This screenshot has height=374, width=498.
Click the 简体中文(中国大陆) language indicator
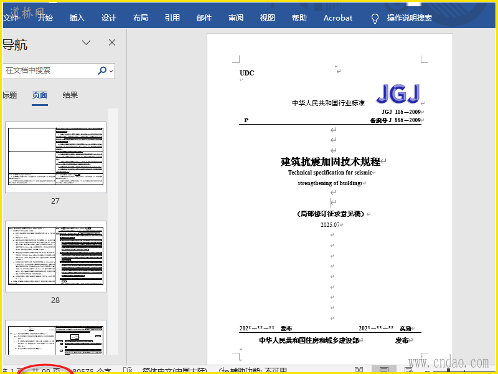175,371
